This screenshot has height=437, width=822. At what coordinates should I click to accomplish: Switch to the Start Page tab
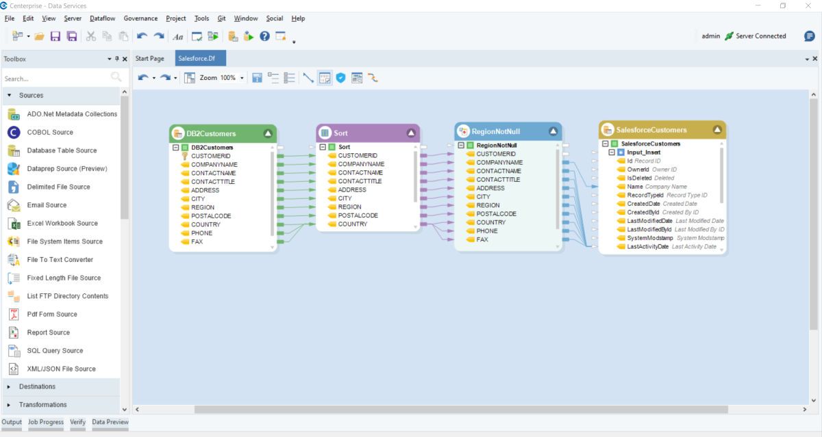(x=149, y=58)
